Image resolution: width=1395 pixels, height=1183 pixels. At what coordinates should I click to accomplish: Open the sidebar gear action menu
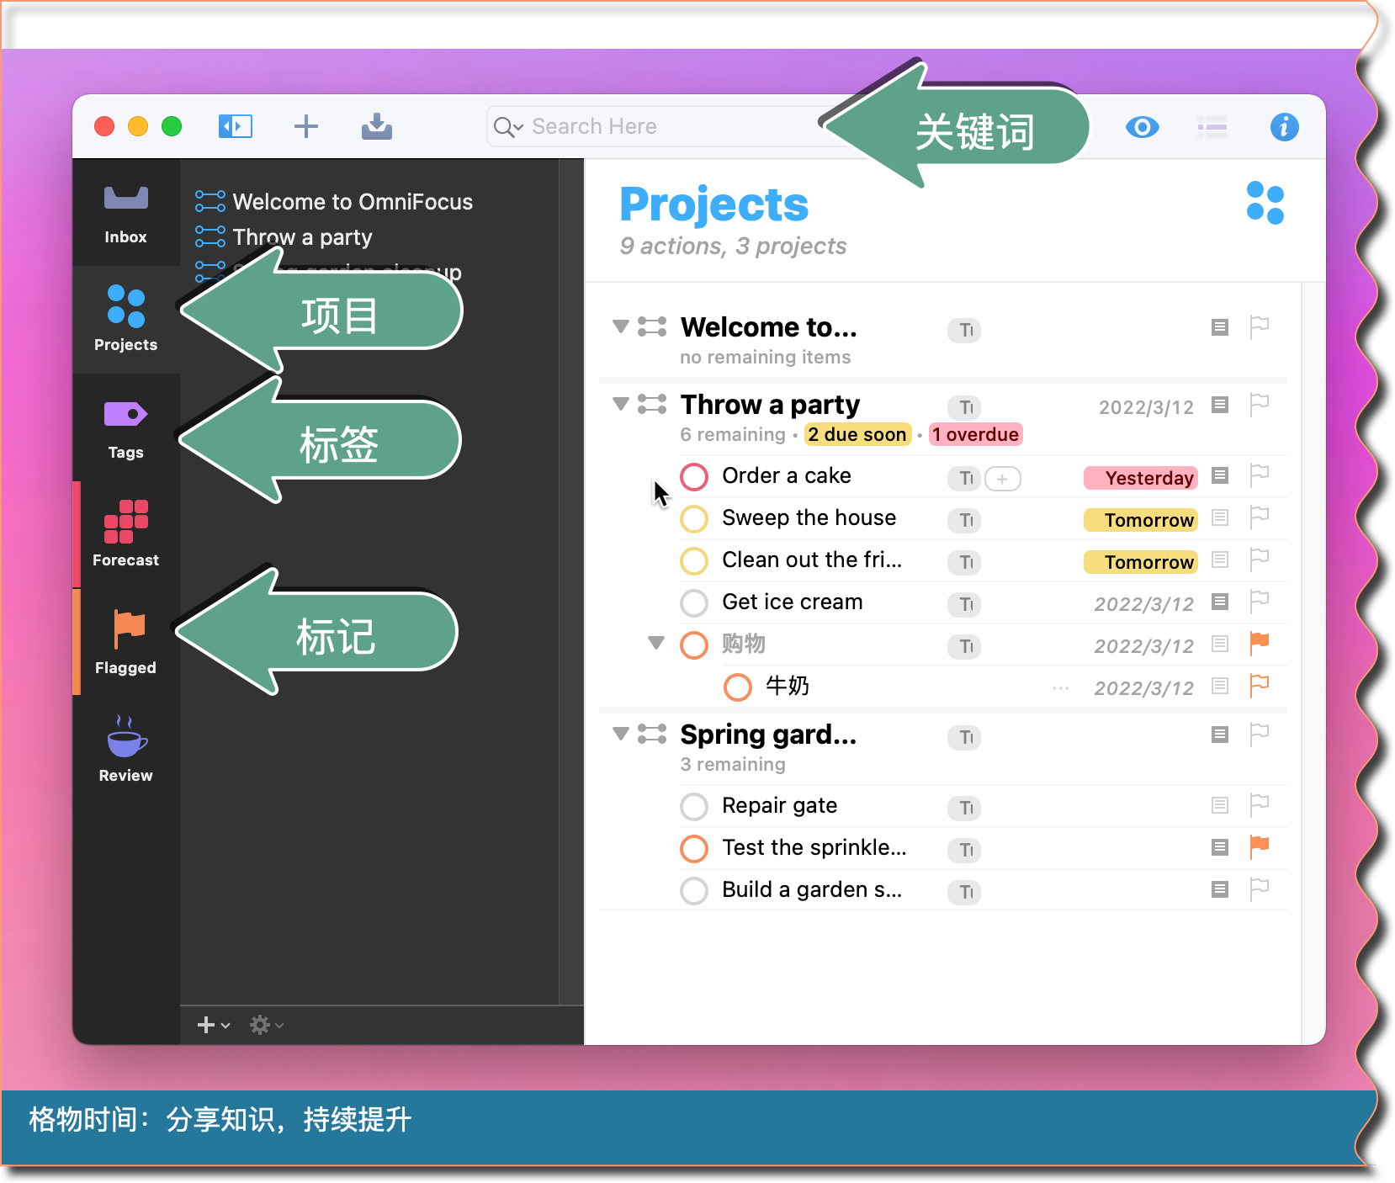[267, 1025]
